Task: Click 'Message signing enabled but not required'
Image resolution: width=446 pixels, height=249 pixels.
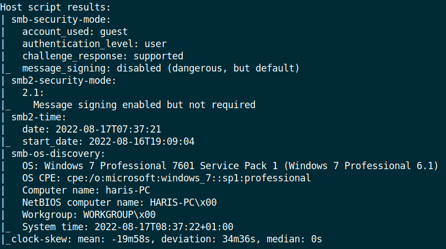Action: (x=144, y=105)
